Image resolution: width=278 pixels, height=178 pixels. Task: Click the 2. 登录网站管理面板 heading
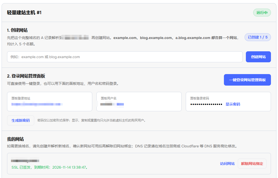pos(26,76)
